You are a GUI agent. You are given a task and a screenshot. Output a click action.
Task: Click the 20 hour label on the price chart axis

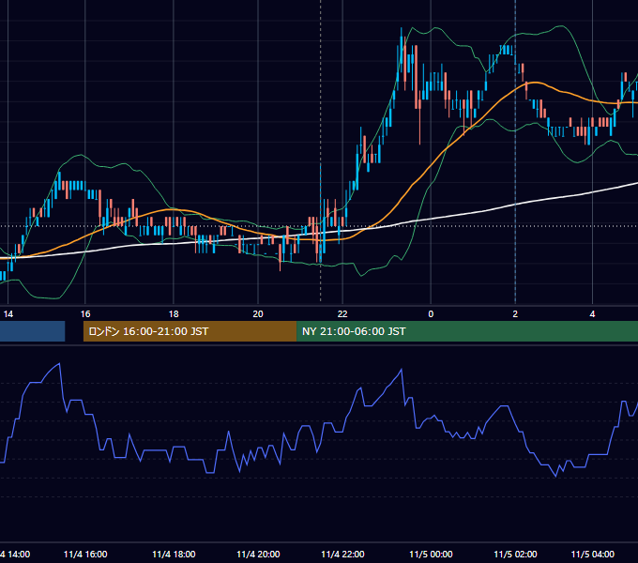258,314
